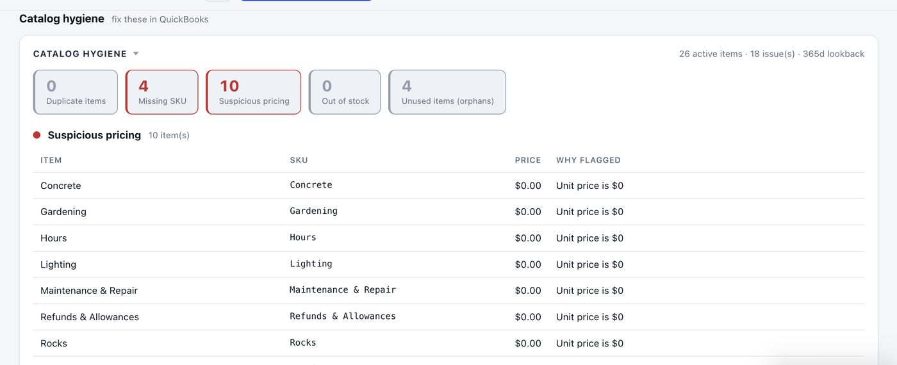Image resolution: width=897 pixels, height=365 pixels.
Task: Select the Concrete item name
Action: 61,186
